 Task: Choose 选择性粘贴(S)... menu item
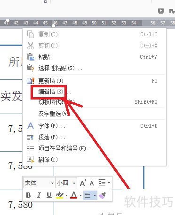(95, 68)
